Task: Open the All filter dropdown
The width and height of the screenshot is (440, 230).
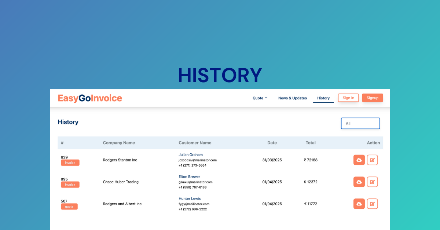Action: tap(360, 123)
